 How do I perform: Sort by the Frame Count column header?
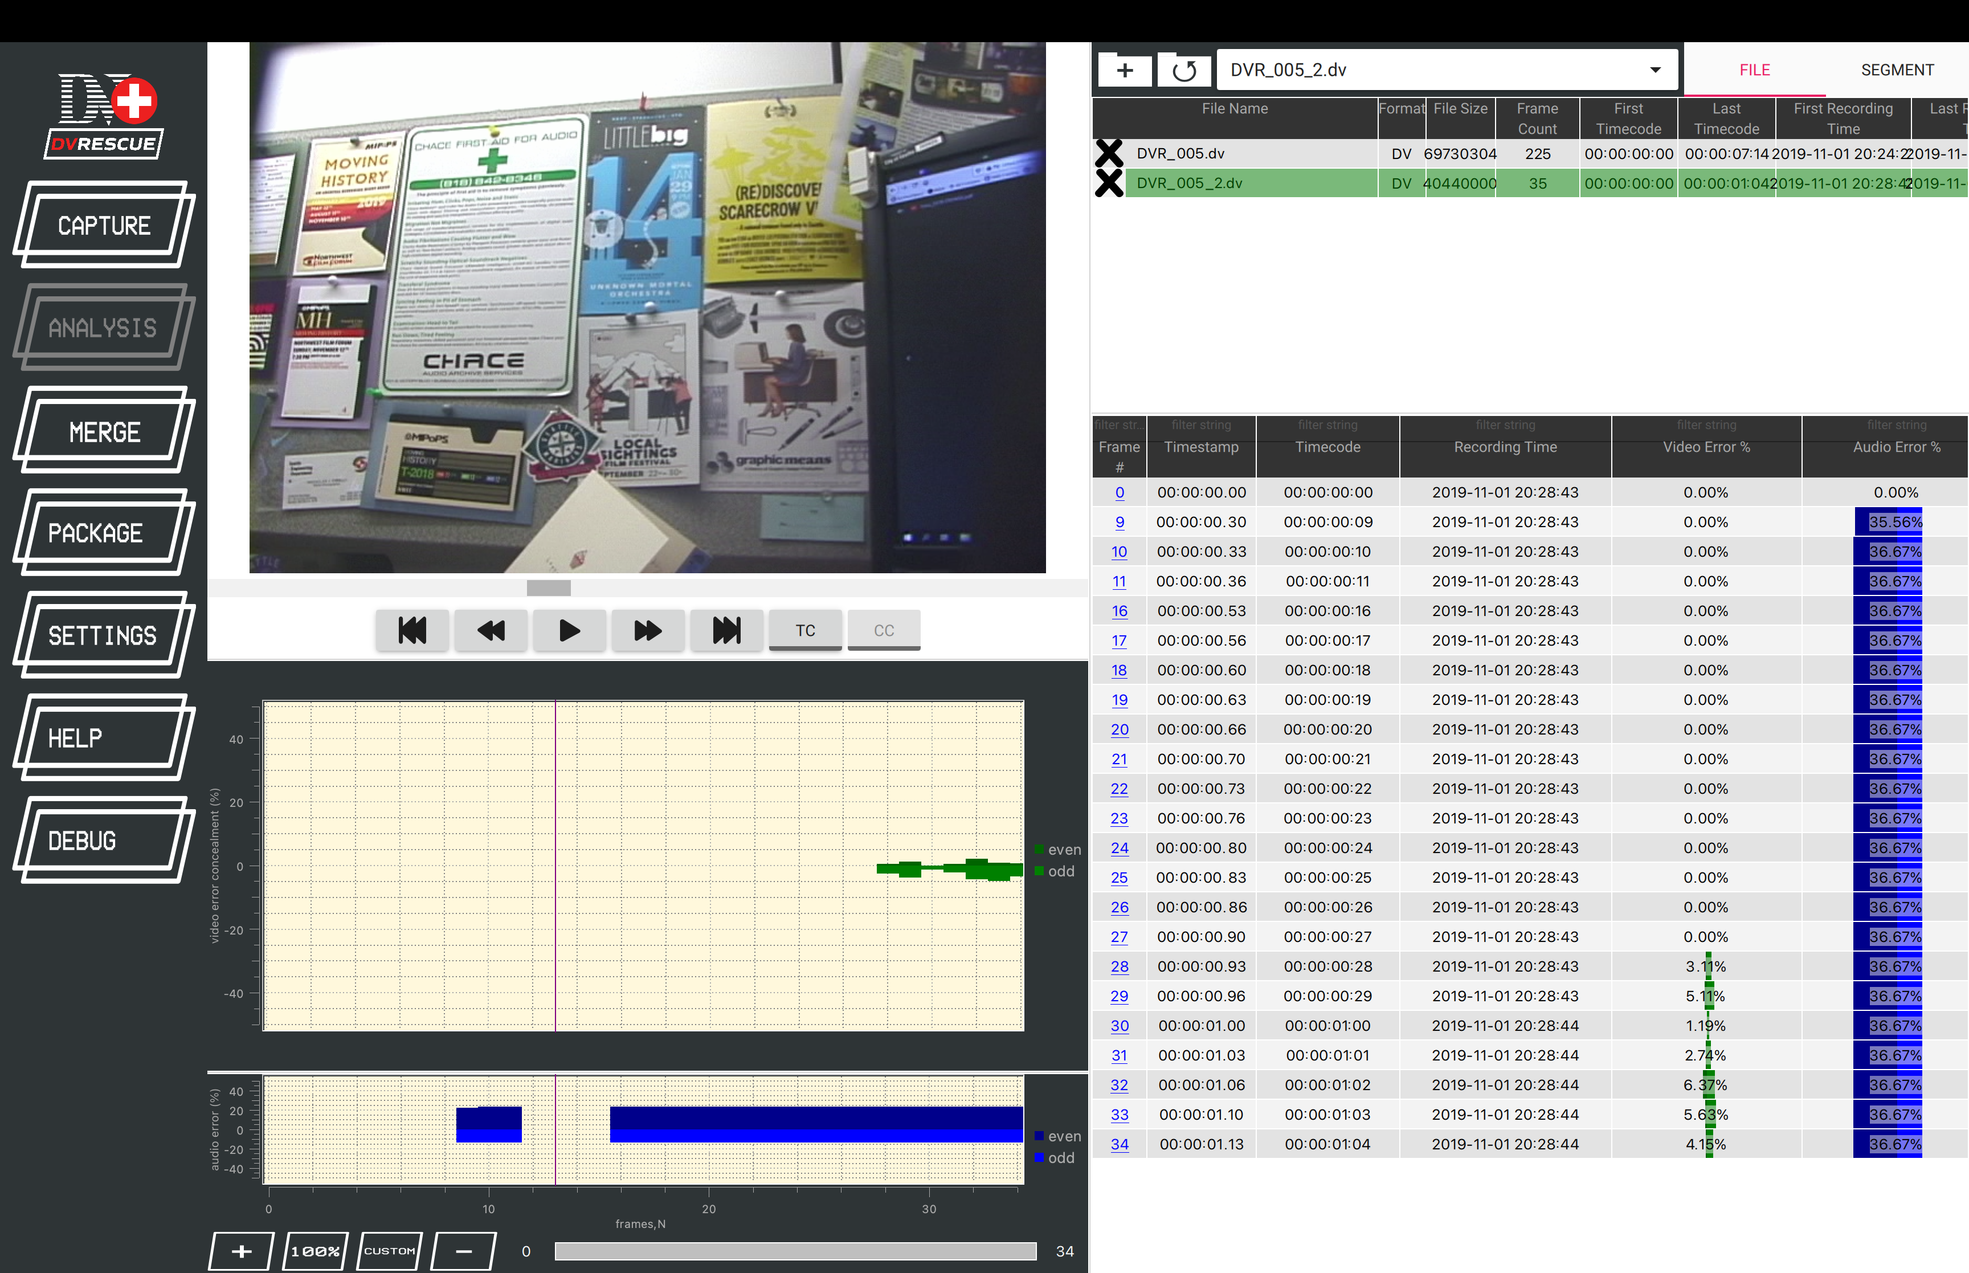pos(1537,118)
